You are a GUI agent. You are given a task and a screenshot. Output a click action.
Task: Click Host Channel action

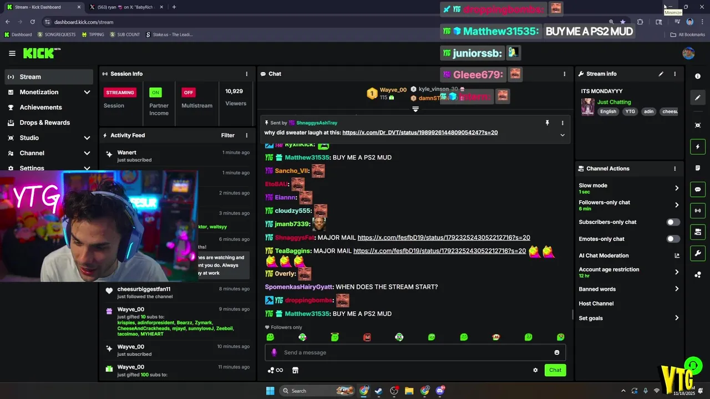[x=596, y=304]
